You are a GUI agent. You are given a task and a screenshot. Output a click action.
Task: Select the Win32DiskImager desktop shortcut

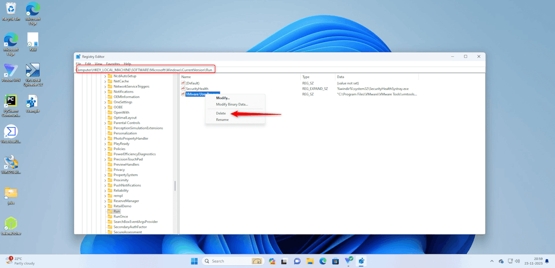[x=11, y=165]
